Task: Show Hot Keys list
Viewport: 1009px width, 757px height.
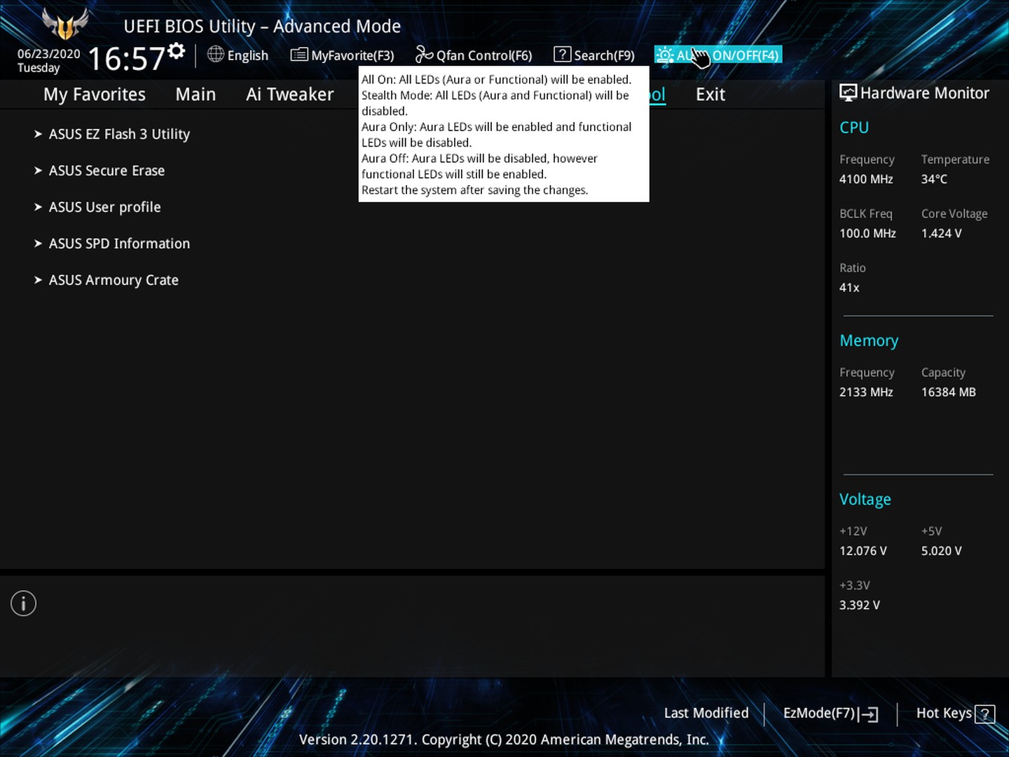Action: 944,714
